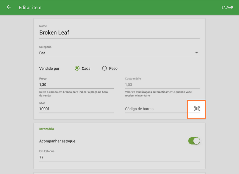
Task: Edit the Em Estoque quantity 77
Action: pos(119,157)
